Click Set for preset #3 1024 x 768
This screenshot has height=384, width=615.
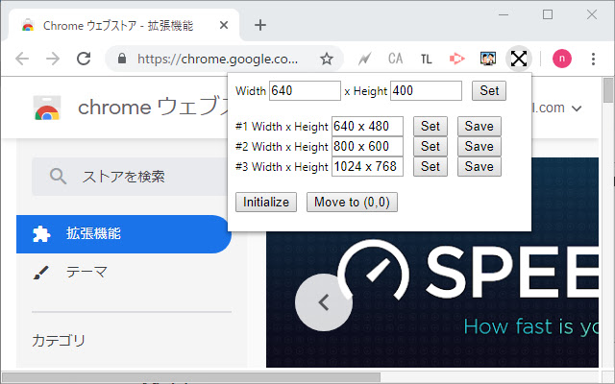[430, 166]
